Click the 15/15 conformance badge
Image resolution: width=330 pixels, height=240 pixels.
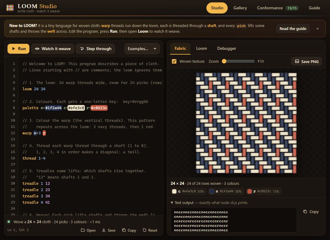(292, 8)
